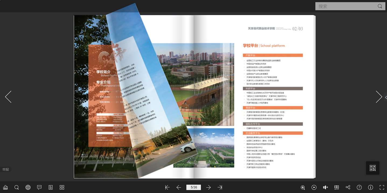Zoom in using the magnifier plus icon
Screen dimensions: 387x193
click(x=303, y=187)
